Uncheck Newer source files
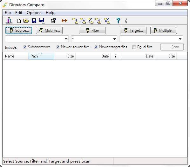This screenshot has height=167, width=190. [x=58, y=47]
